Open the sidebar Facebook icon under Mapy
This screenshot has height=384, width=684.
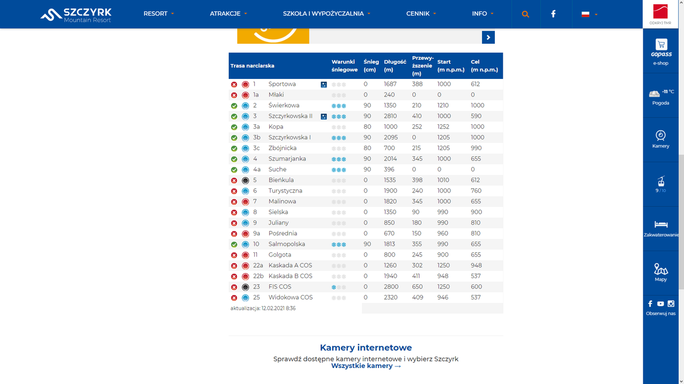tap(650, 304)
